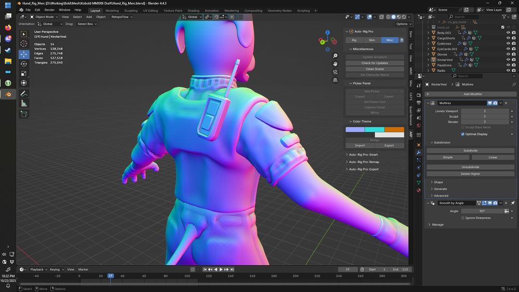The image size is (519, 292).
Task: Hide CargoShorts with its eye icon
Action: [x=508, y=38]
